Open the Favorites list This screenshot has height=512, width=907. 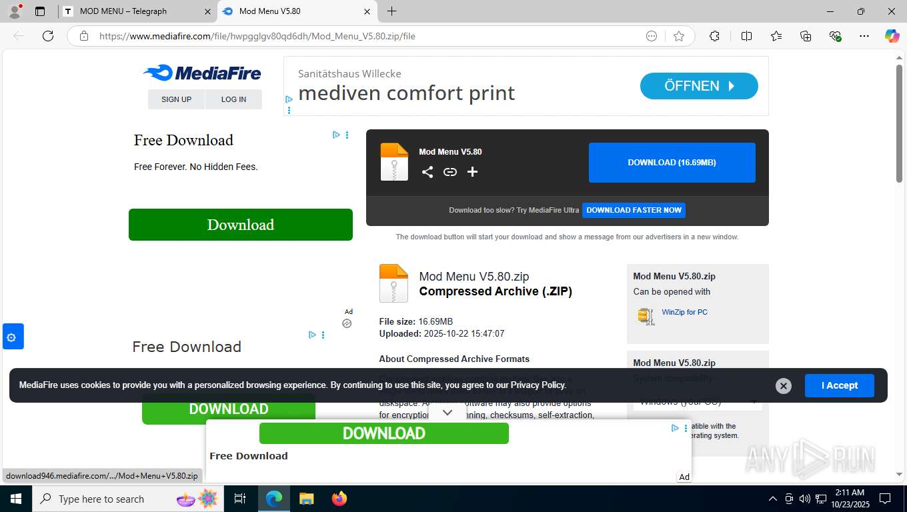pos(776,36)
